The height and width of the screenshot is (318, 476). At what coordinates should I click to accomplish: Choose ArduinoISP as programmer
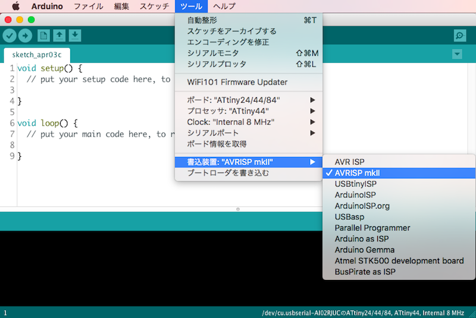coord(399,195)
